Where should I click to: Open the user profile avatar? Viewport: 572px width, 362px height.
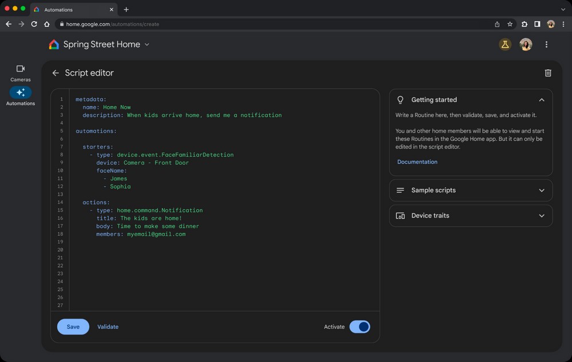click(526, 45)
